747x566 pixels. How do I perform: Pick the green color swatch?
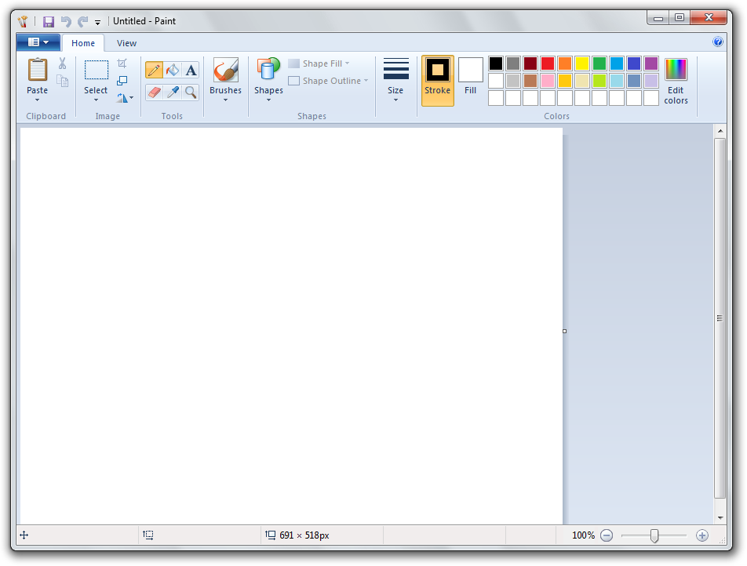click(x=599, y=63)
